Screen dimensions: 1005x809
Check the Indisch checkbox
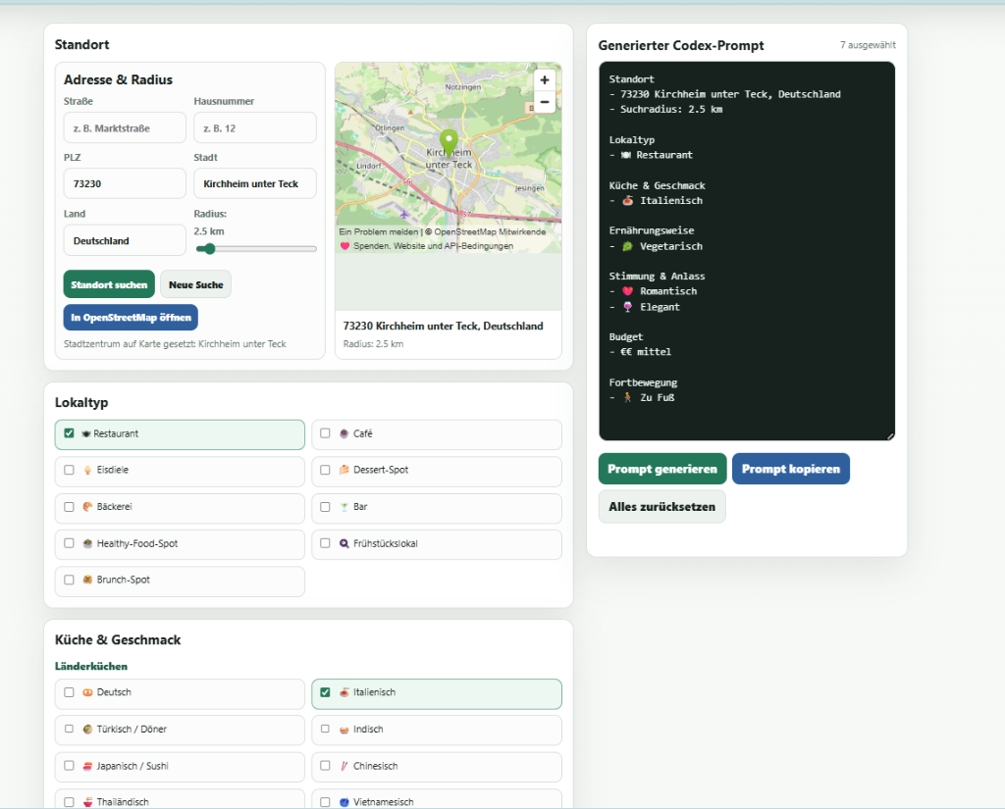click(325, 729)
